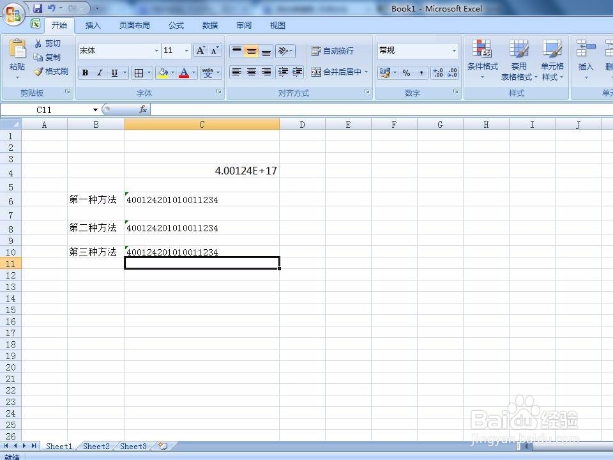This screenshot has width=613, height=460.
Task: Center text horizontally
Action: 252,72
